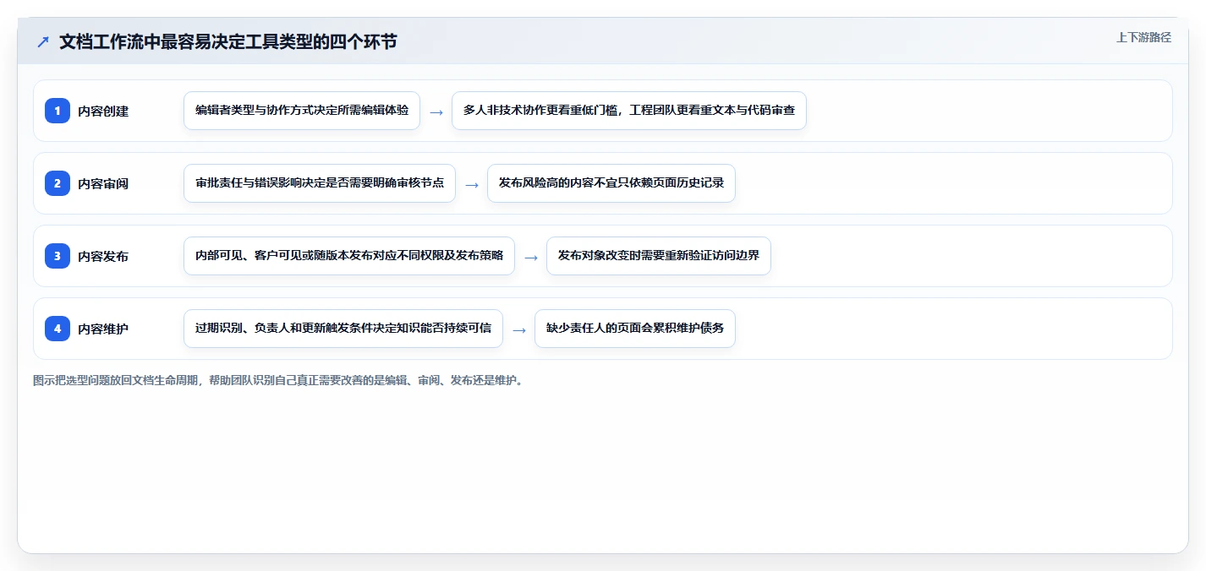Click the number 2 badge for 内容审阅
Viewport: 1206px width, 571px height.
point(58,183)
